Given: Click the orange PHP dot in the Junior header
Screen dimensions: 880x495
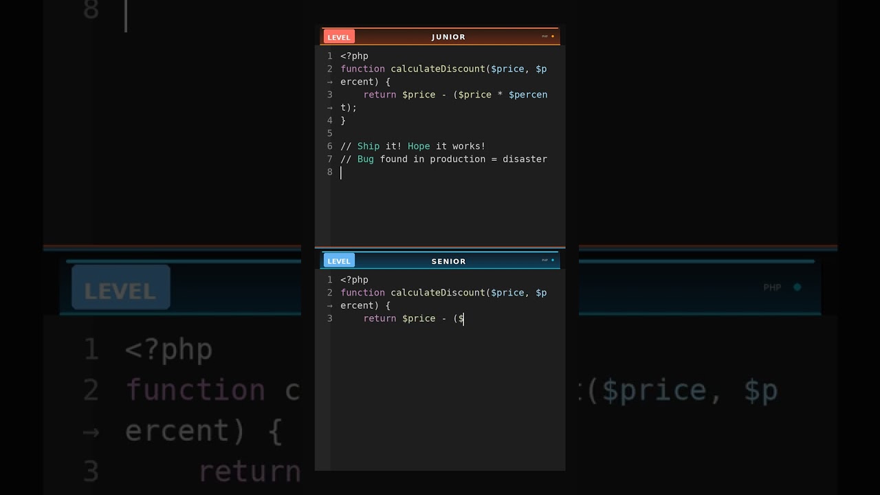Looking at the screenshot, I should point(553,36).
